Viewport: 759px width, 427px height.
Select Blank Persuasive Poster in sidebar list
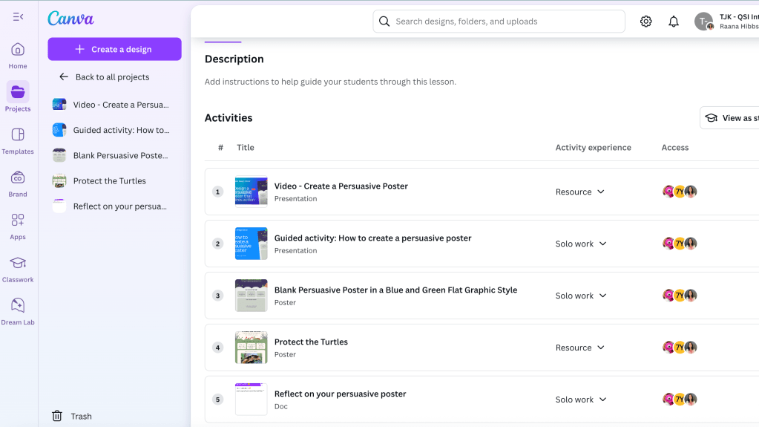(x=119, y=156)
